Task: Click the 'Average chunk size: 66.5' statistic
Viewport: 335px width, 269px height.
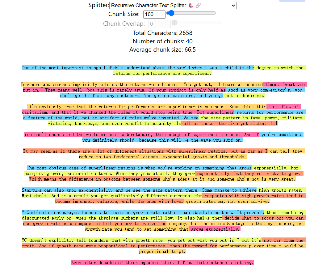Action: 163,49
